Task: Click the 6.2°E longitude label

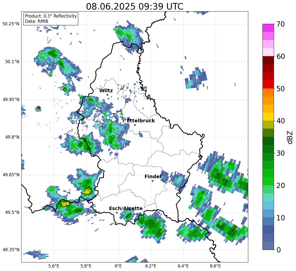Action: tap(151, 266)
